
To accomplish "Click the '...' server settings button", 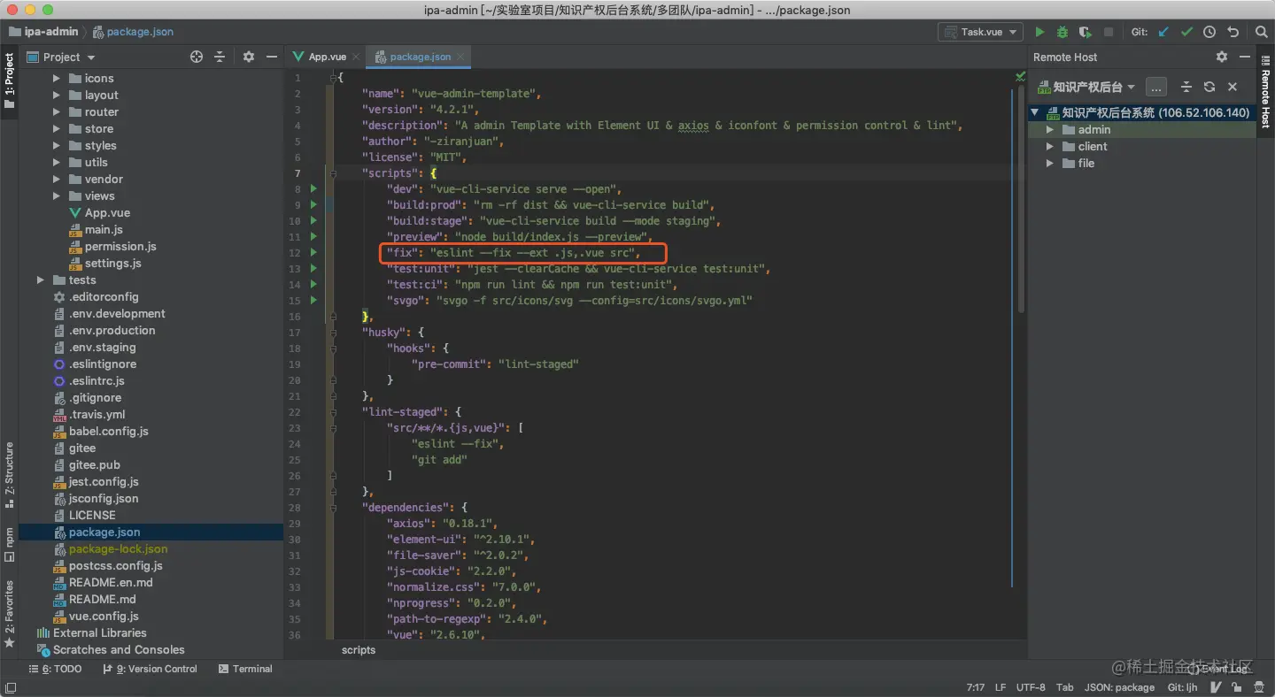I will [x=1155, y=87].
